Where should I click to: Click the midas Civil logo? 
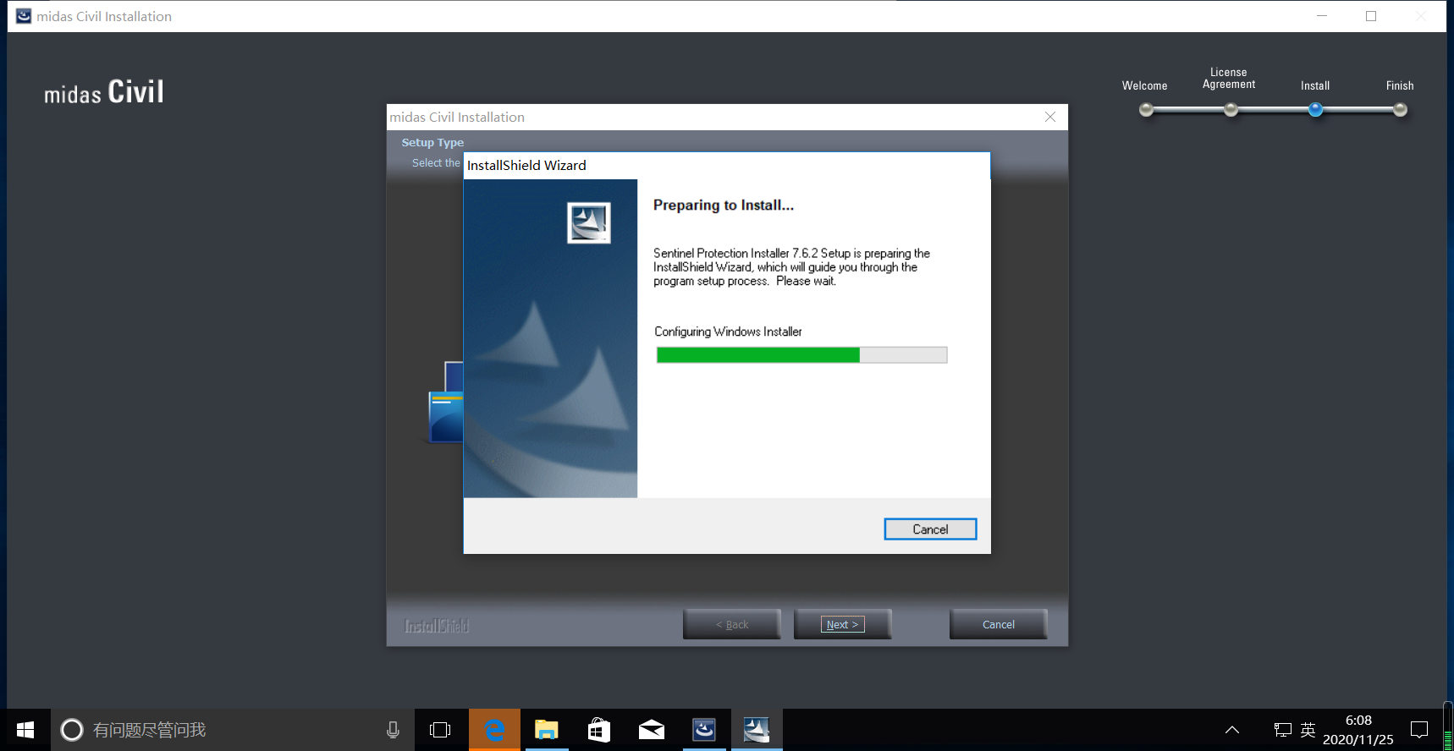104,91
